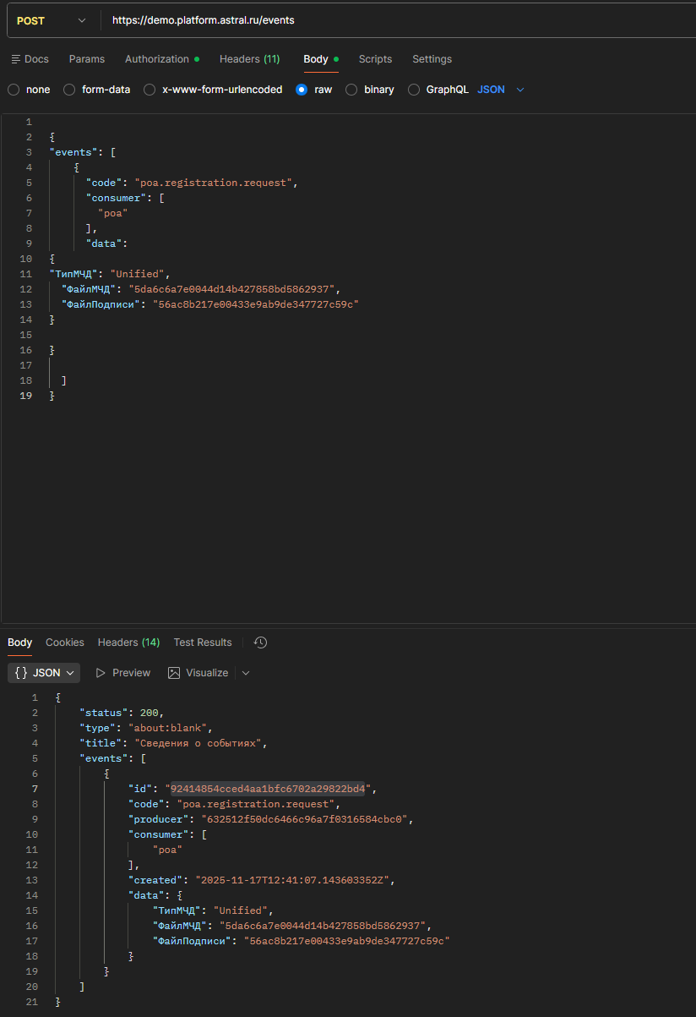Expand the chevron next to Visualize
This screenshot has height=1017, width=696.
246,673
